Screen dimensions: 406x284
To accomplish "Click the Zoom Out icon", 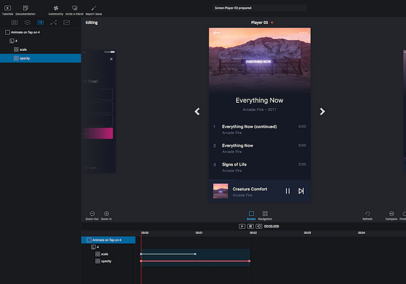I will [92, 214].
